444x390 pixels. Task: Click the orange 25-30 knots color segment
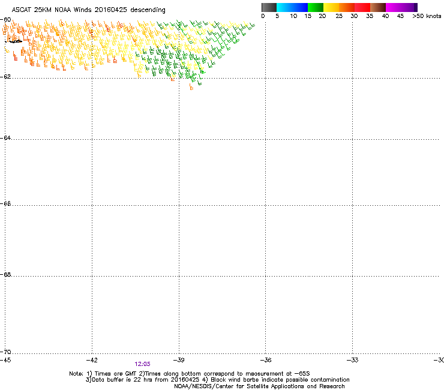click(x=347, y=7)
